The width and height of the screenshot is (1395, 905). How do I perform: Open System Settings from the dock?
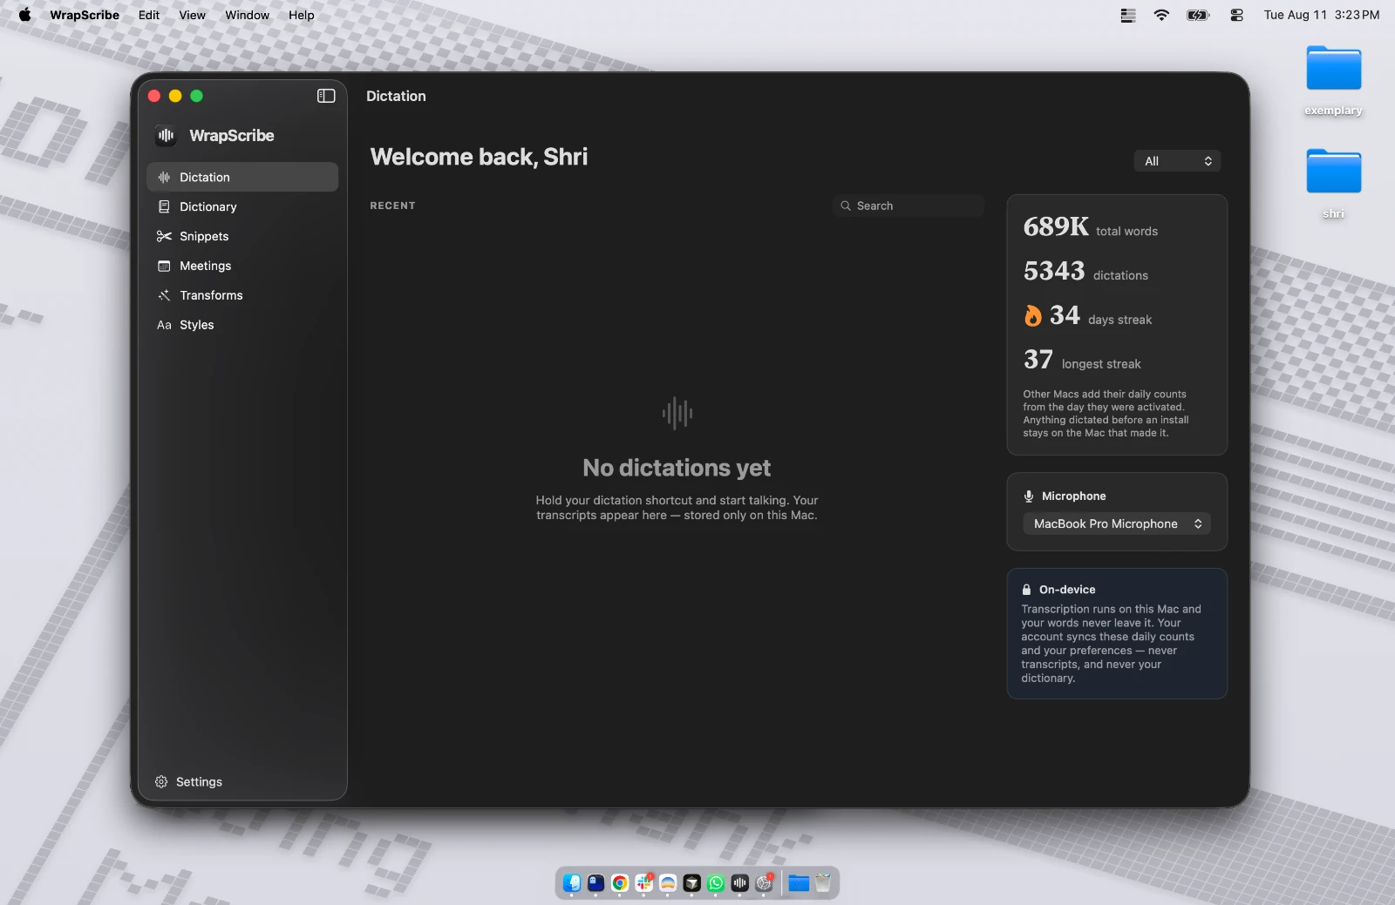(764, 883)
